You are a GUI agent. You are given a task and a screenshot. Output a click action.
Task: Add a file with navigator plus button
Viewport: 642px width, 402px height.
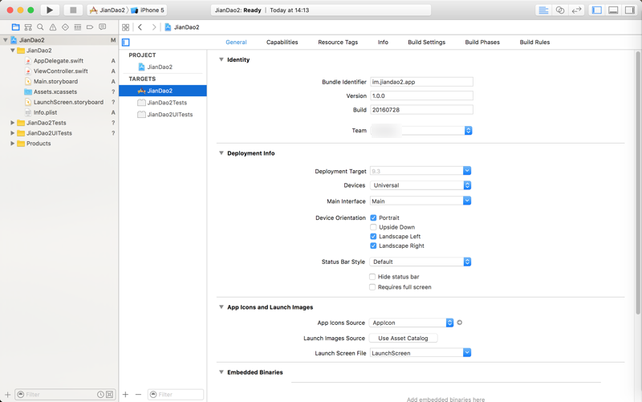pos(7,394)
